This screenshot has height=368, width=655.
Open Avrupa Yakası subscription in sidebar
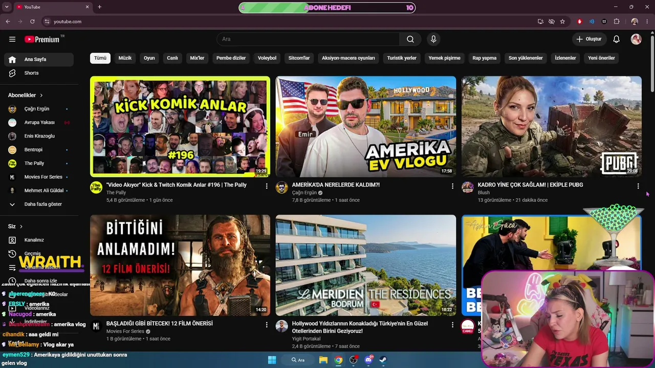[x=39, y=123]
